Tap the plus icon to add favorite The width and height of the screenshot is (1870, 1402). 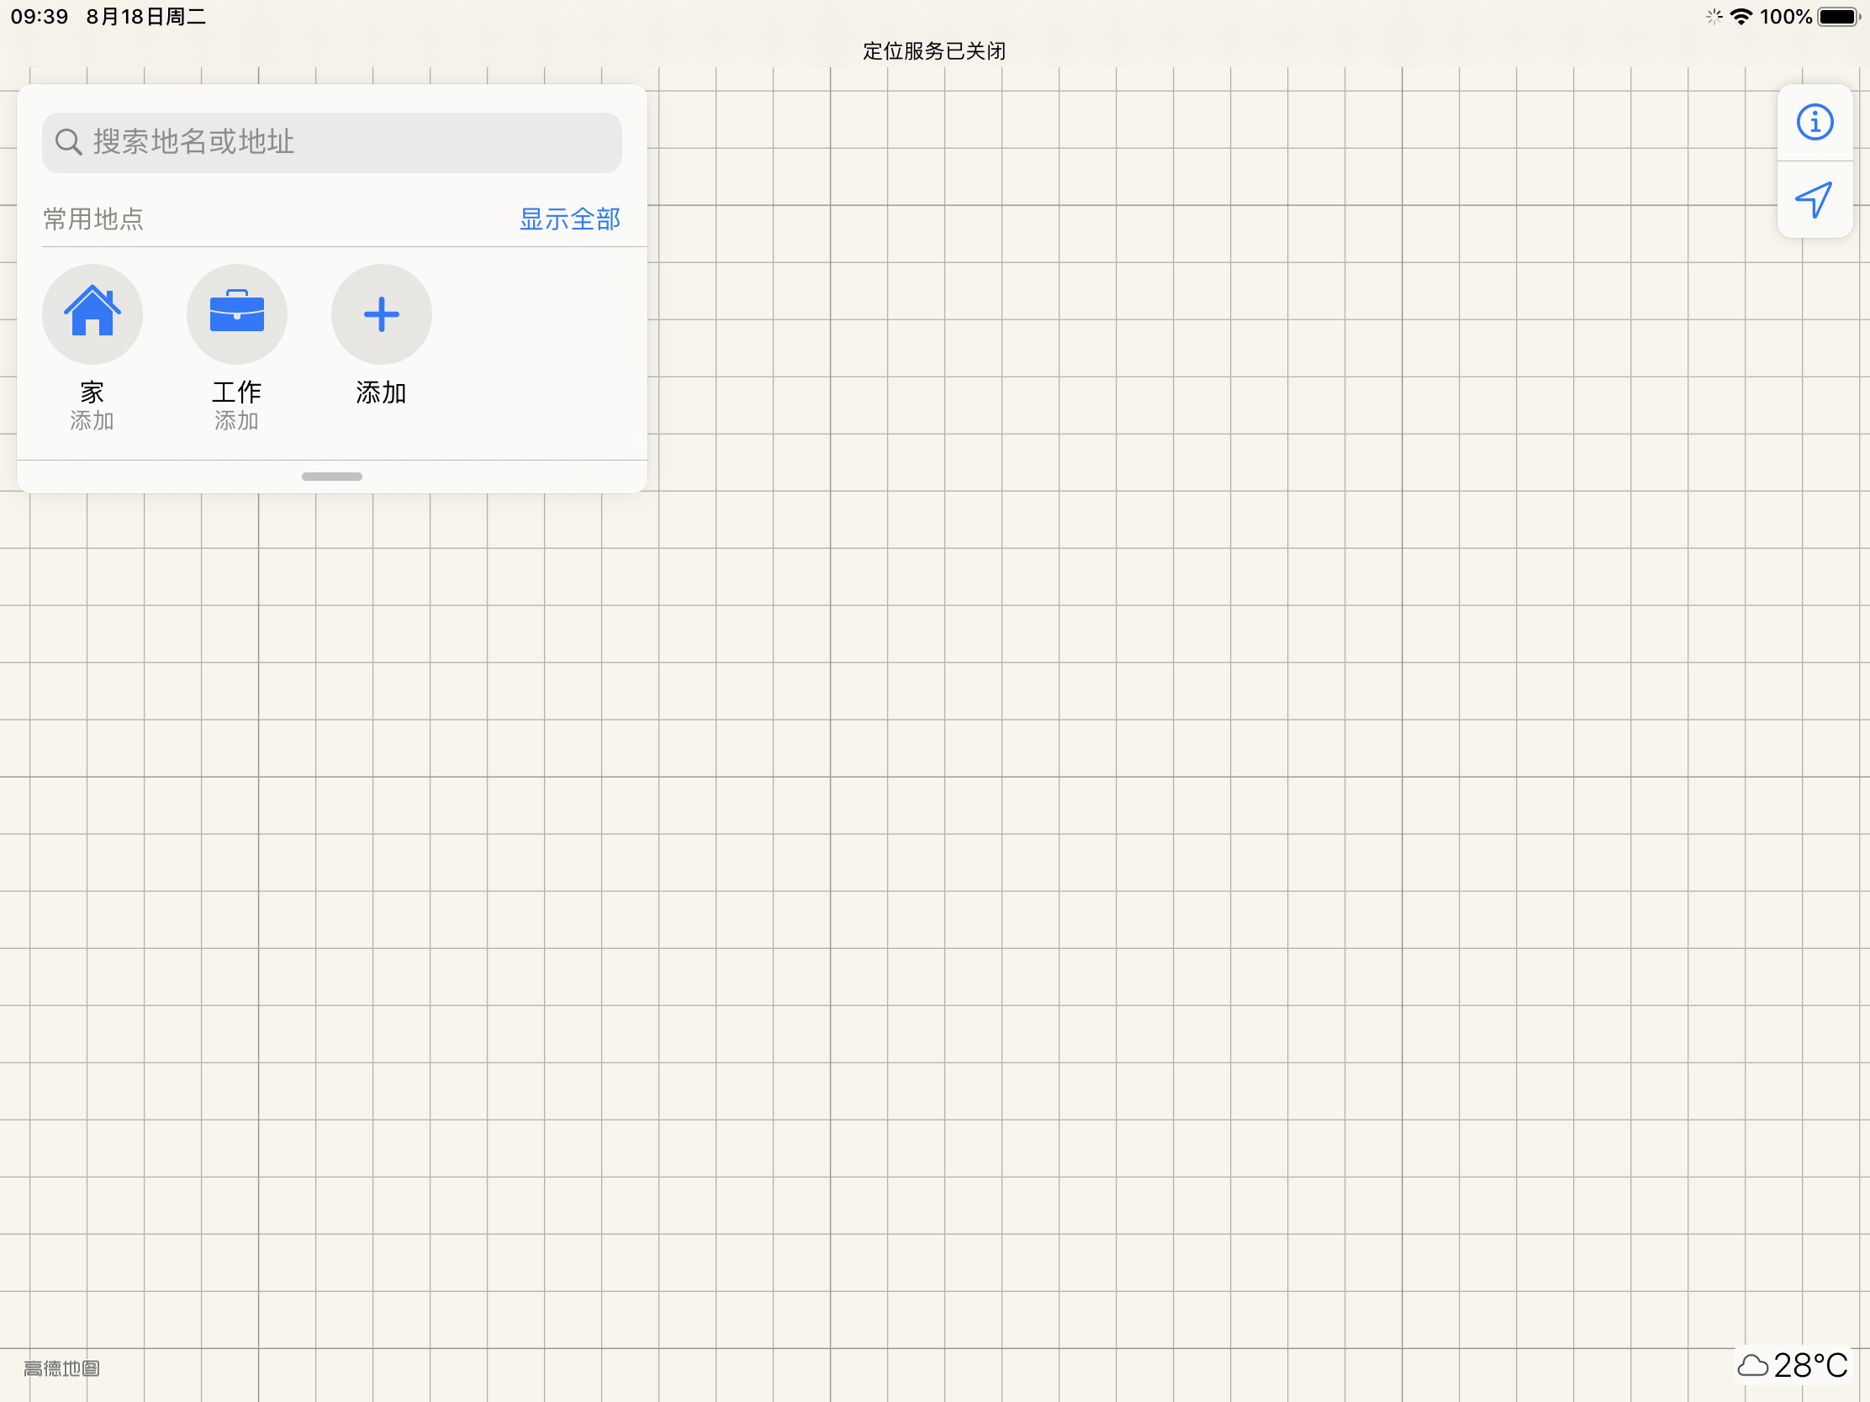381,314
